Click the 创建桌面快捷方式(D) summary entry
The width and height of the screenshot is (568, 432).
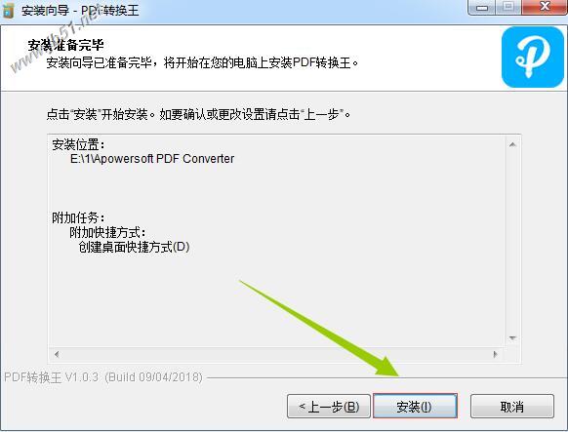pos(134,247)
